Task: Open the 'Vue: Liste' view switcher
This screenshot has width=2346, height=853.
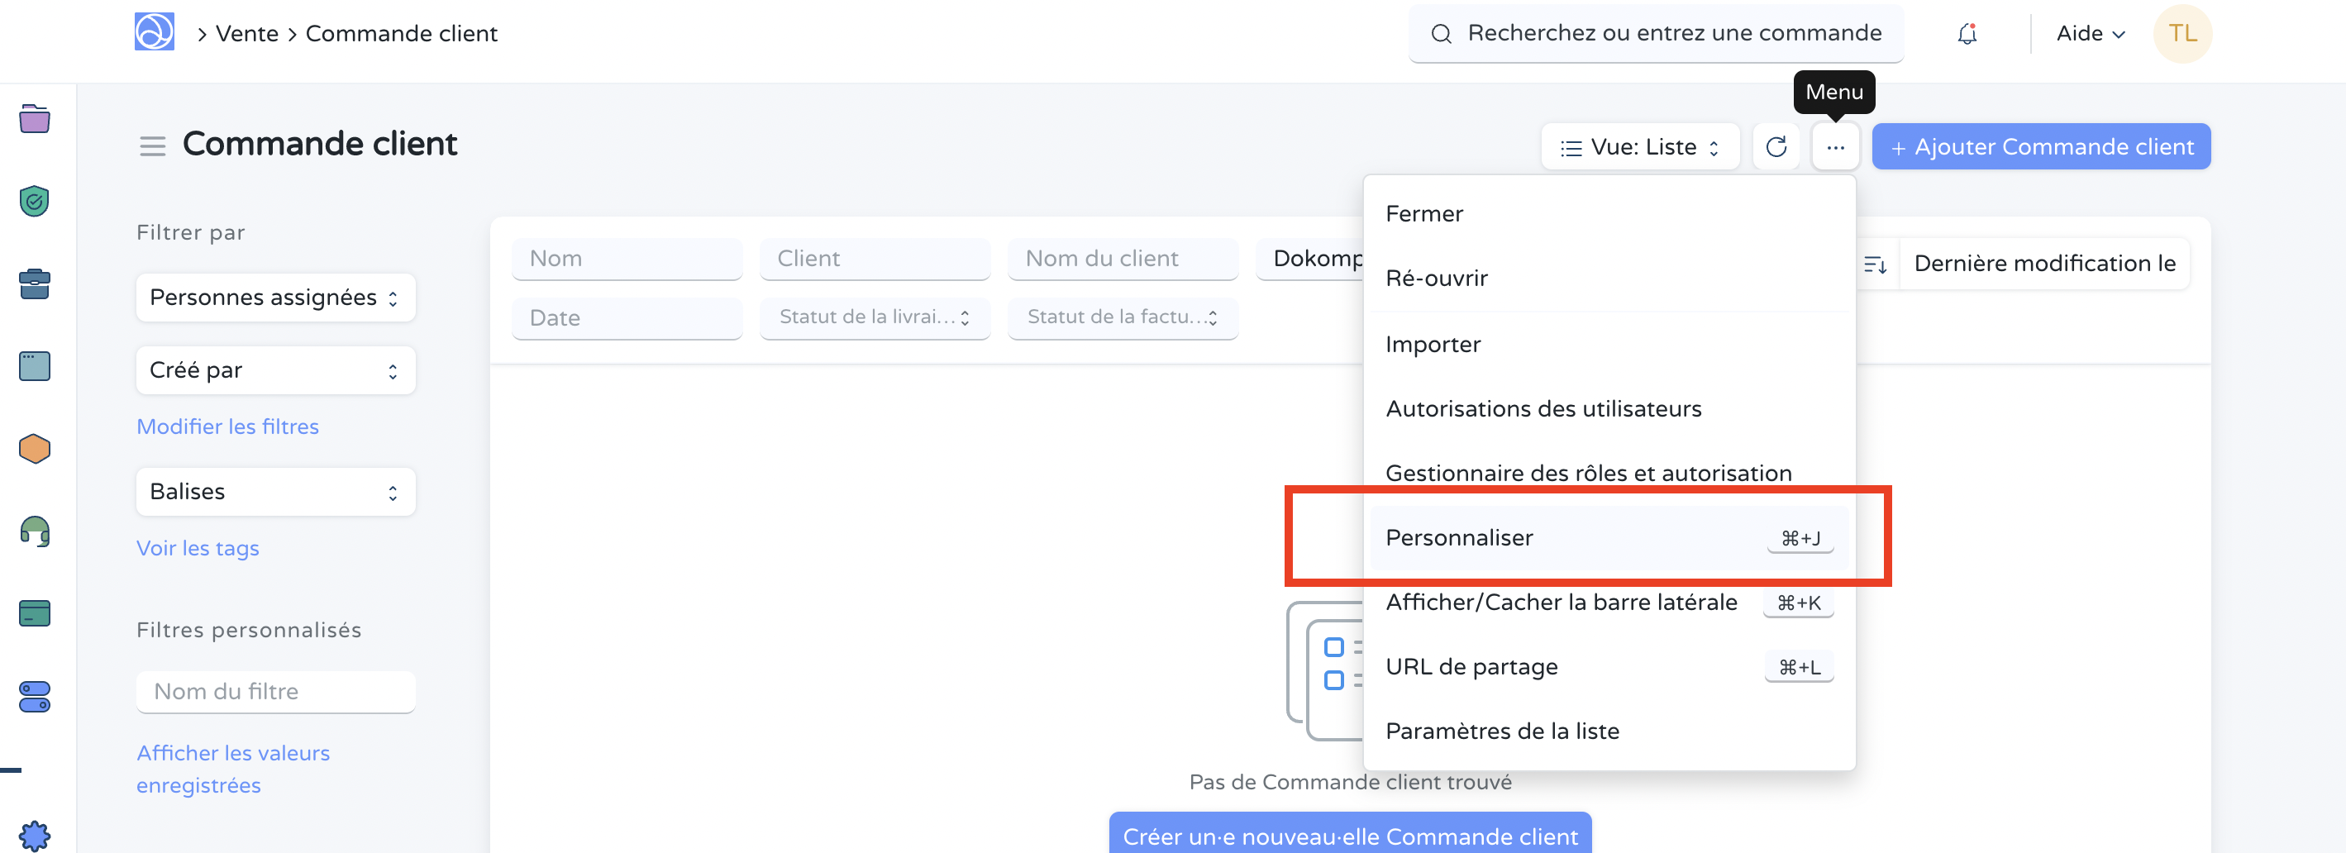Action: click(1639, 145)
